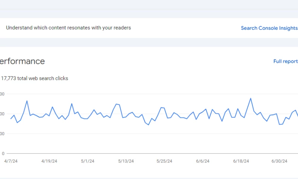Viewport: 298px width, 179px height.
Task: Click the 5/1/24 x-axis date label
Action: (87, 161)
